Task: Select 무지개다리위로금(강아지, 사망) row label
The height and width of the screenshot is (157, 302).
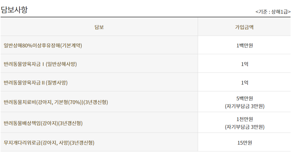Action: [x=49, y=143]
